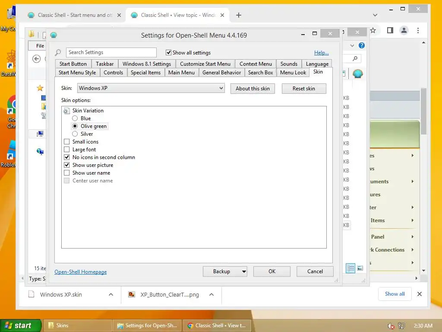This screenshot has height=332, width=442.
Task: Open the Customize Start Menu tab
Action: click(205, 64)
